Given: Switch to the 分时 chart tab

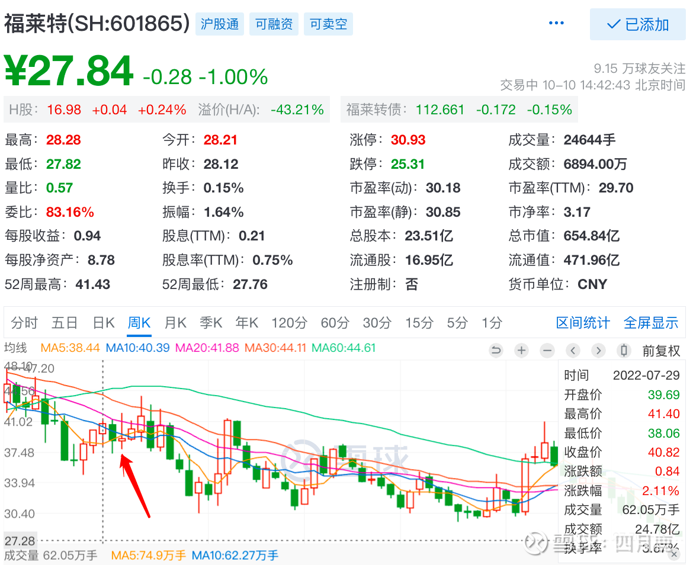Looking at the screenshot, I should 24,323.
